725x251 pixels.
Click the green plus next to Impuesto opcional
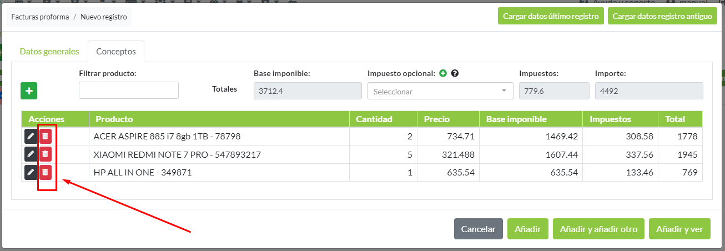pos(443,73)
